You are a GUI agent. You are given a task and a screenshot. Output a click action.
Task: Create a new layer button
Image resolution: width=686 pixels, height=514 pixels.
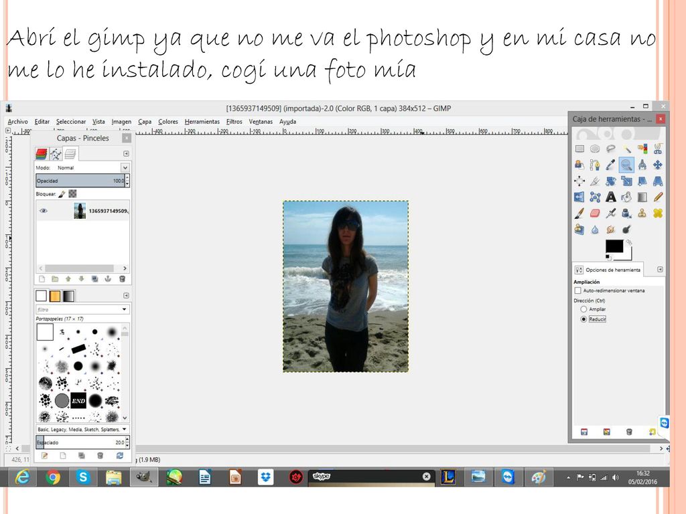[42, 279]
